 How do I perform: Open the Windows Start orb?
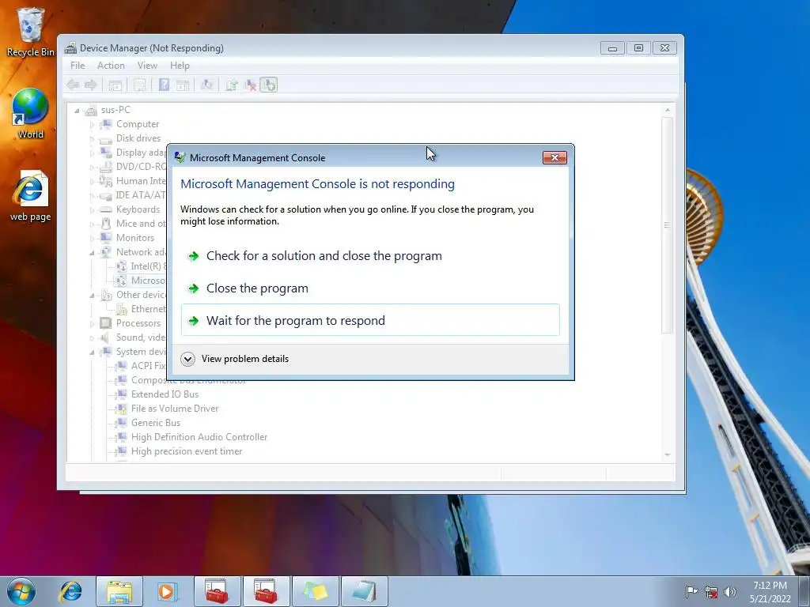coord(21,591)
